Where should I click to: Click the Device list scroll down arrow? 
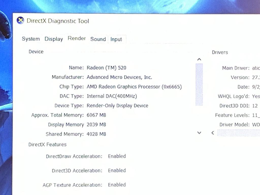pos(199,133)
